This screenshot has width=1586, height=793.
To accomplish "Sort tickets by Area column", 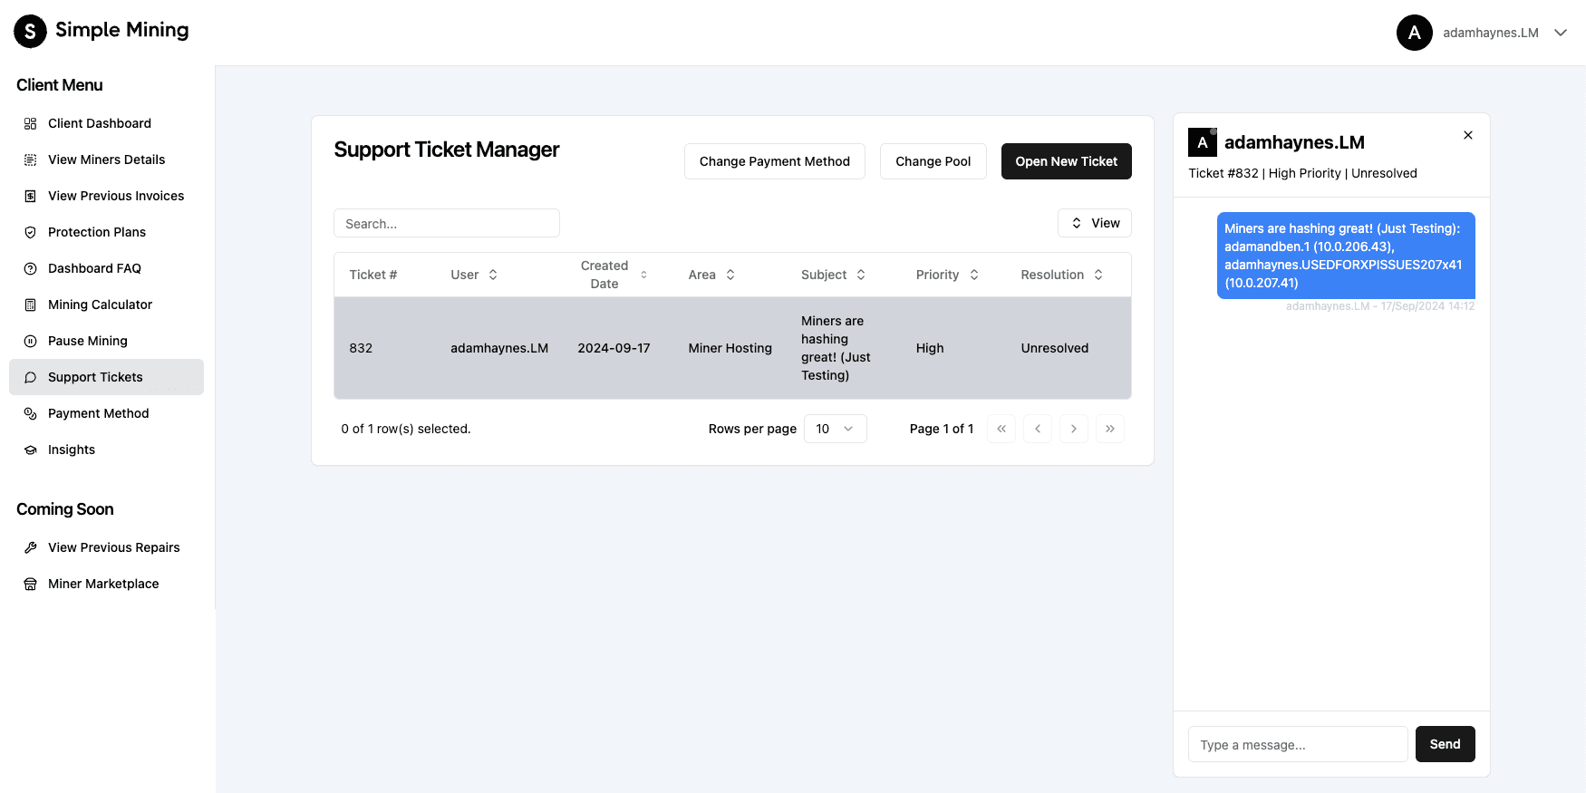I will tap(711, 275).
